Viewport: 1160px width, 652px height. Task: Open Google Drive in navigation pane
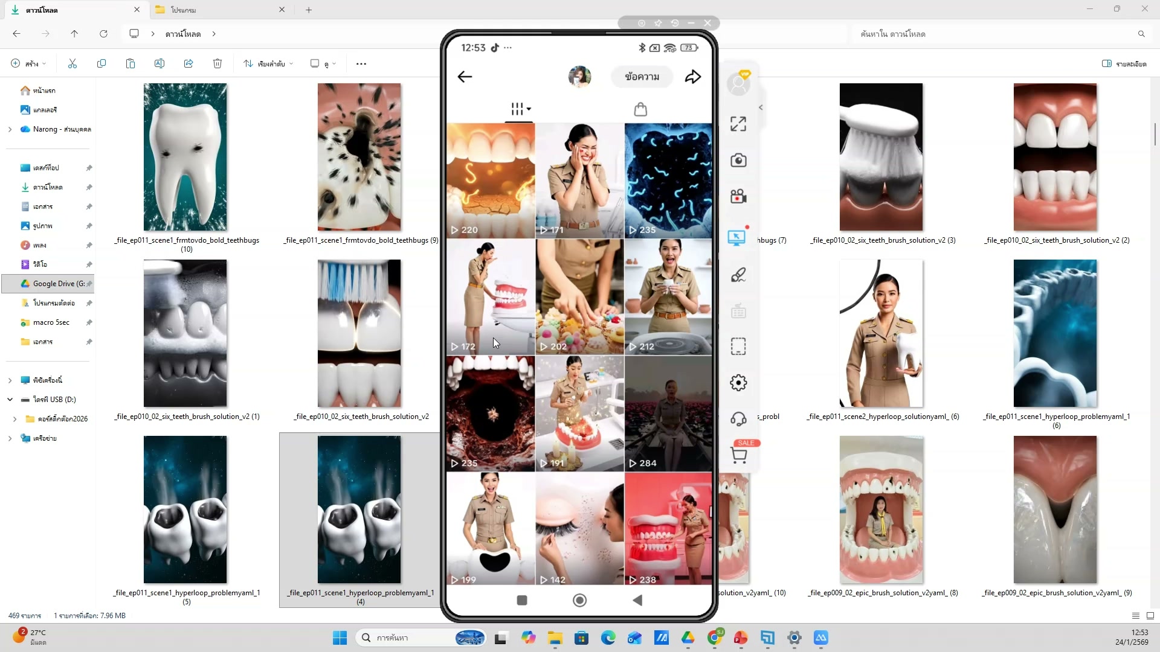[53, 284]
